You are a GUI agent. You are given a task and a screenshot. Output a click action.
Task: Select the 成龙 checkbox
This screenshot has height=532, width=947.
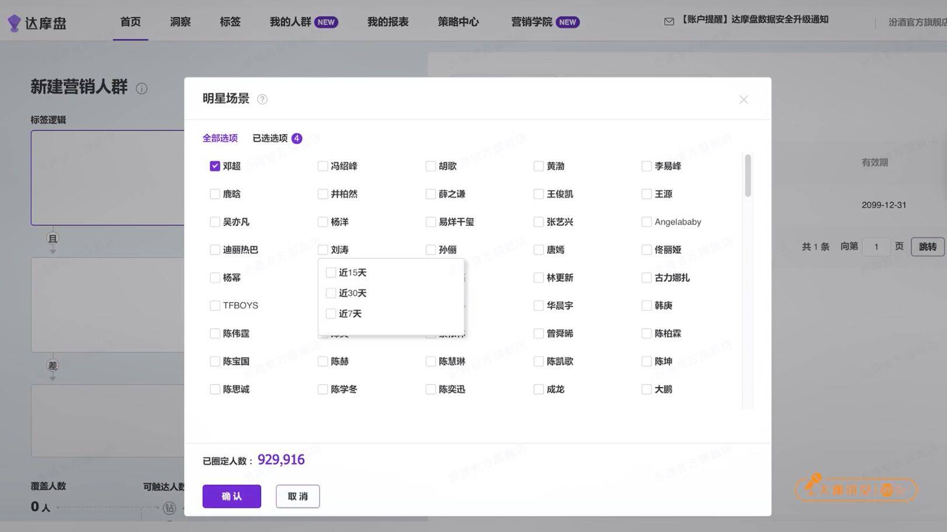click(539, 389)
